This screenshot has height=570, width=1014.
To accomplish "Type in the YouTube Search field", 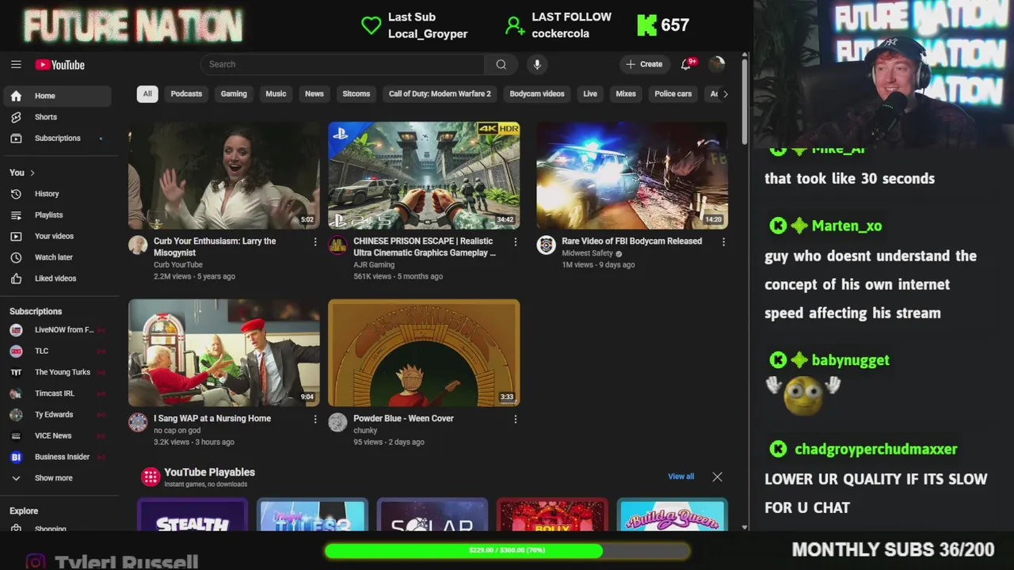I will tap(342, 64).
